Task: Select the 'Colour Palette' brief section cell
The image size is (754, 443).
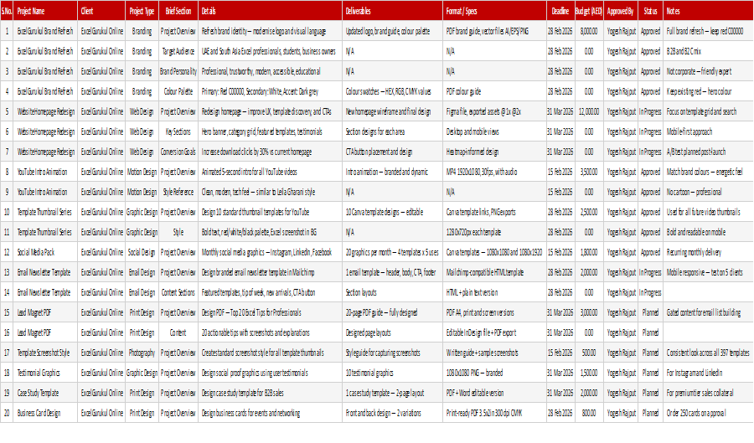Action: coord(178,91)
